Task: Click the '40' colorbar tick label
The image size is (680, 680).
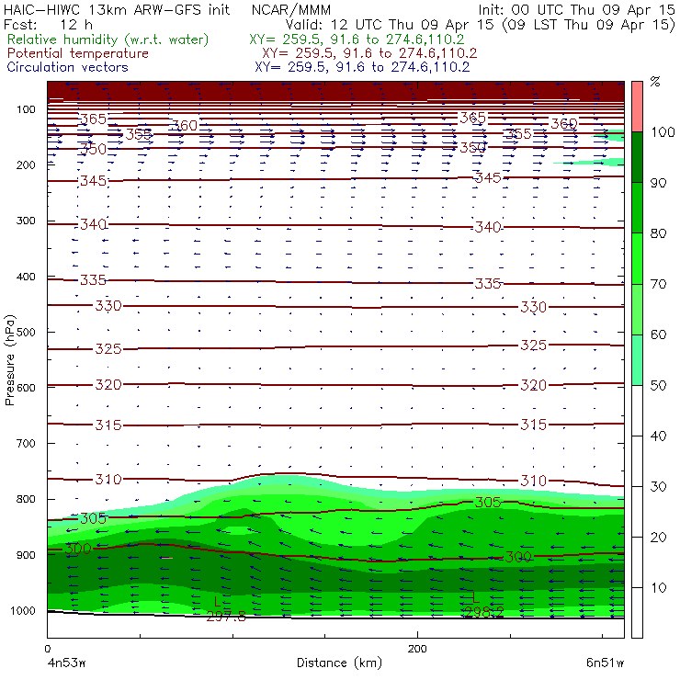Action: pos(658,436)
